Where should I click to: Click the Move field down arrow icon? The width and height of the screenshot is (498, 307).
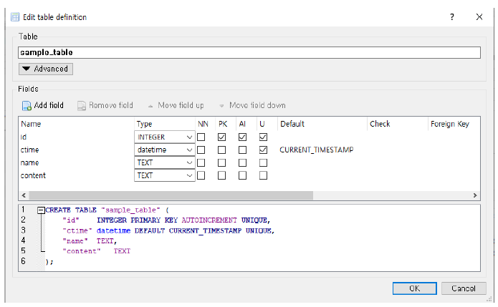click(x=221, y=106)
